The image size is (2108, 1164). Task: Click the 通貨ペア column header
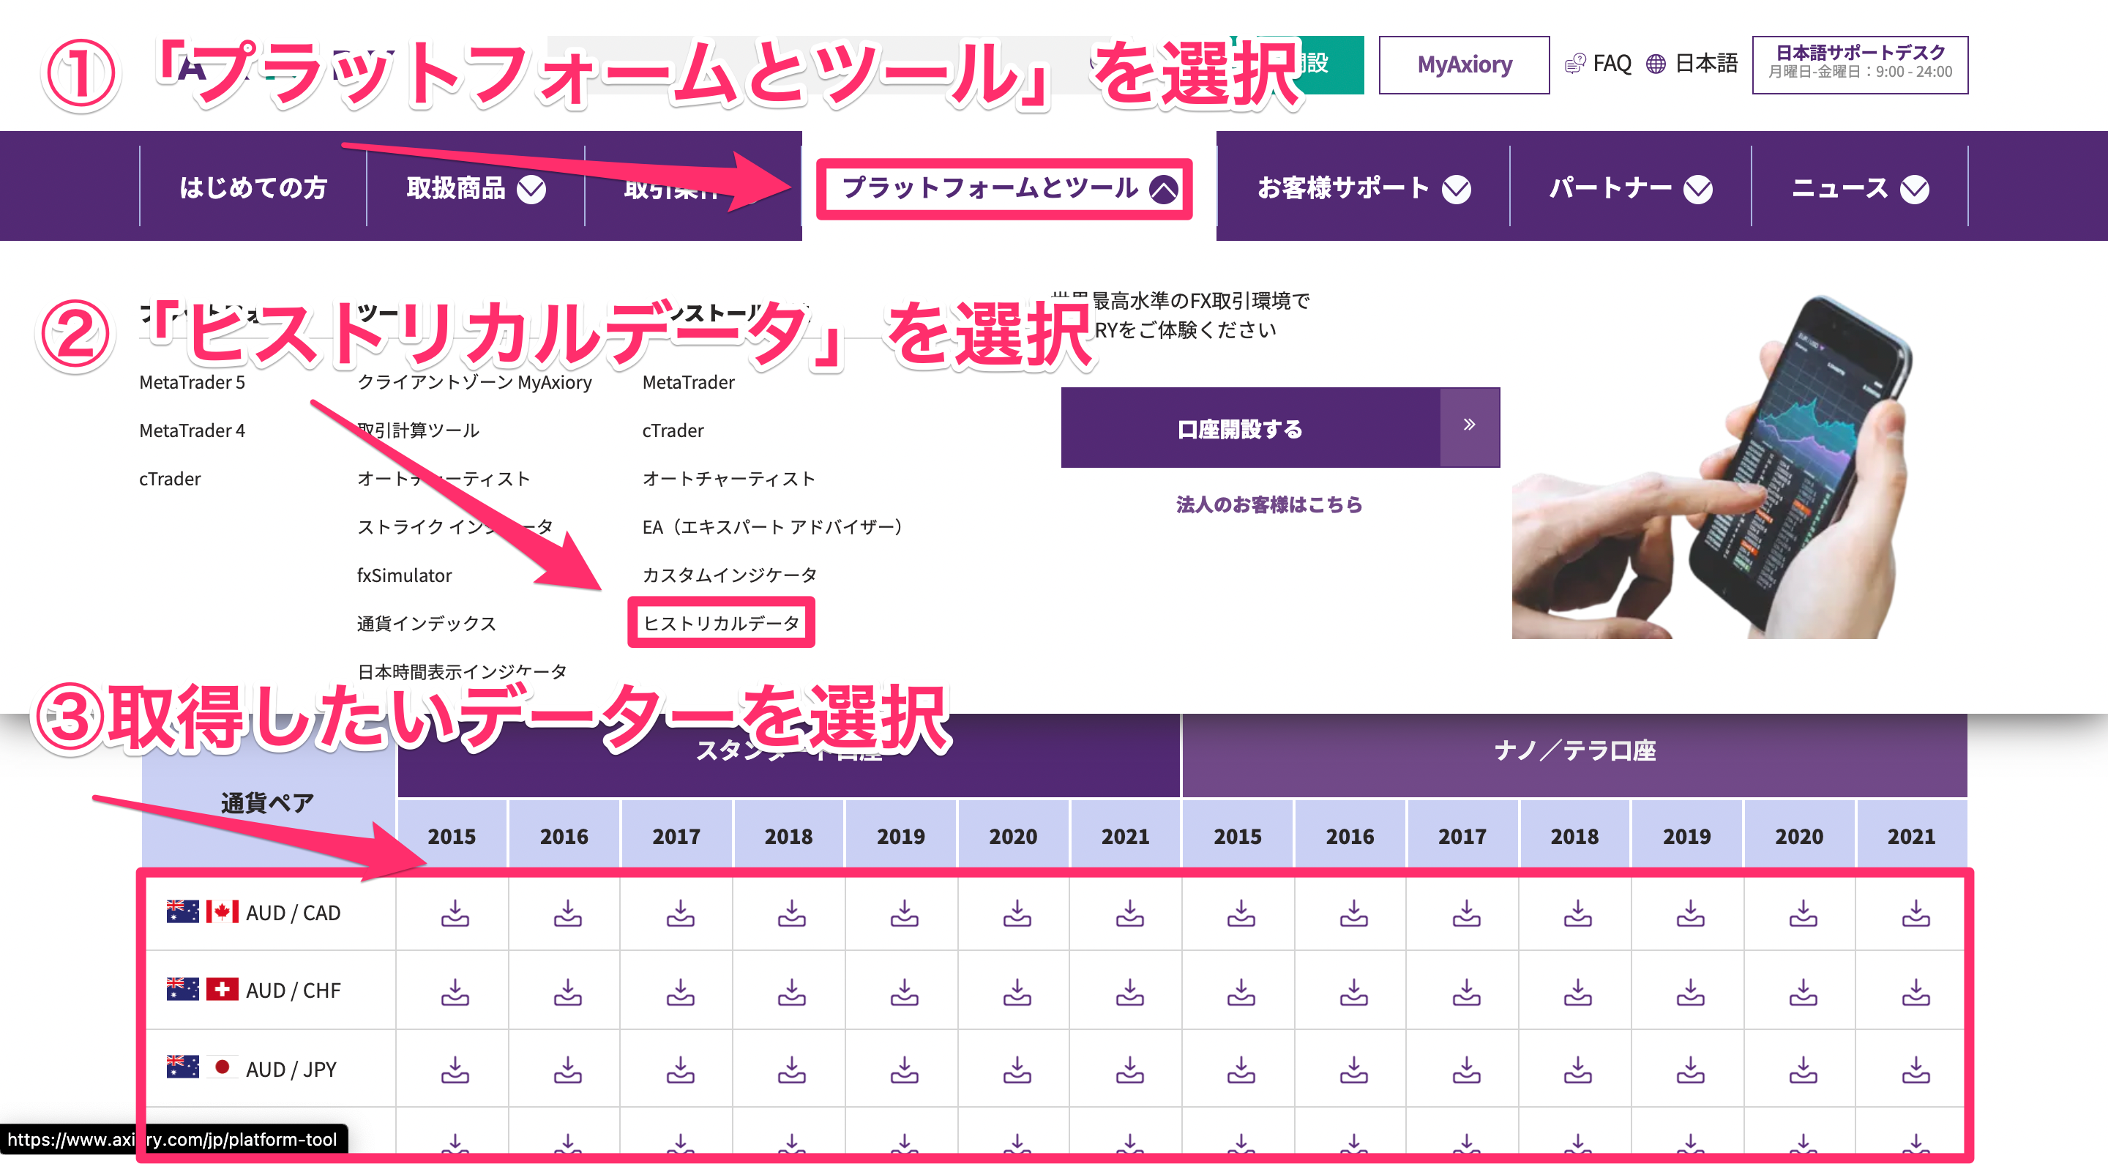tap(268, 803)
